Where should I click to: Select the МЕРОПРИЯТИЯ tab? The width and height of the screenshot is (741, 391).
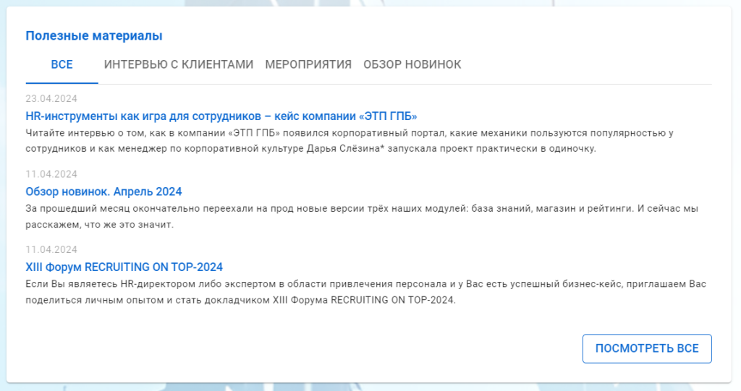(x=308, y=64)
